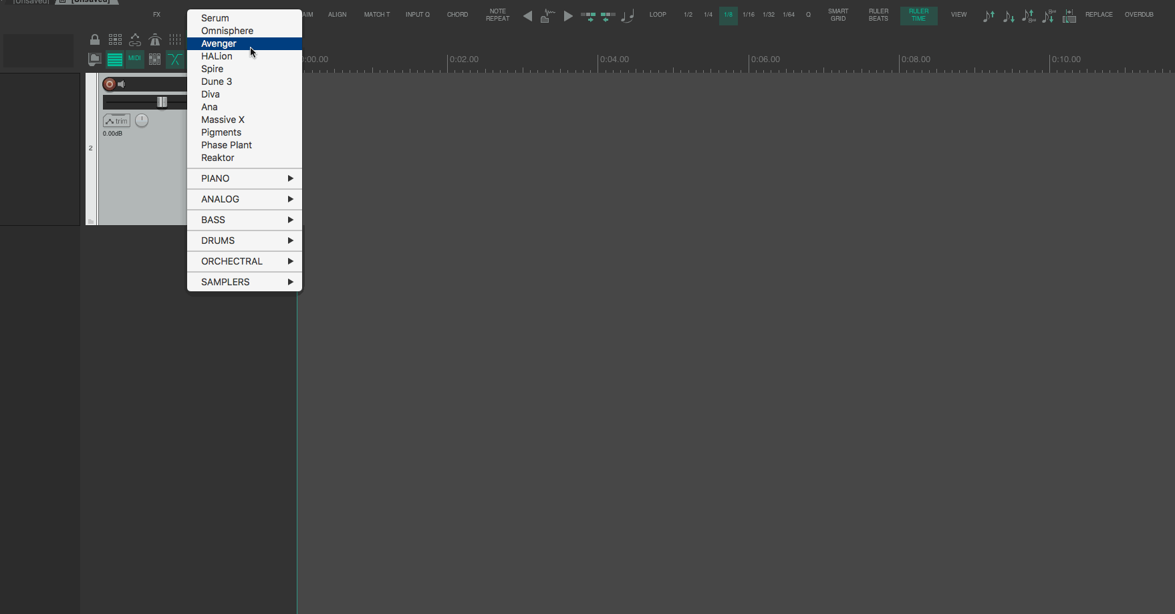Click the 0:02.00 mark on the ruler
1175x614 pixels.
click(464, 59)
